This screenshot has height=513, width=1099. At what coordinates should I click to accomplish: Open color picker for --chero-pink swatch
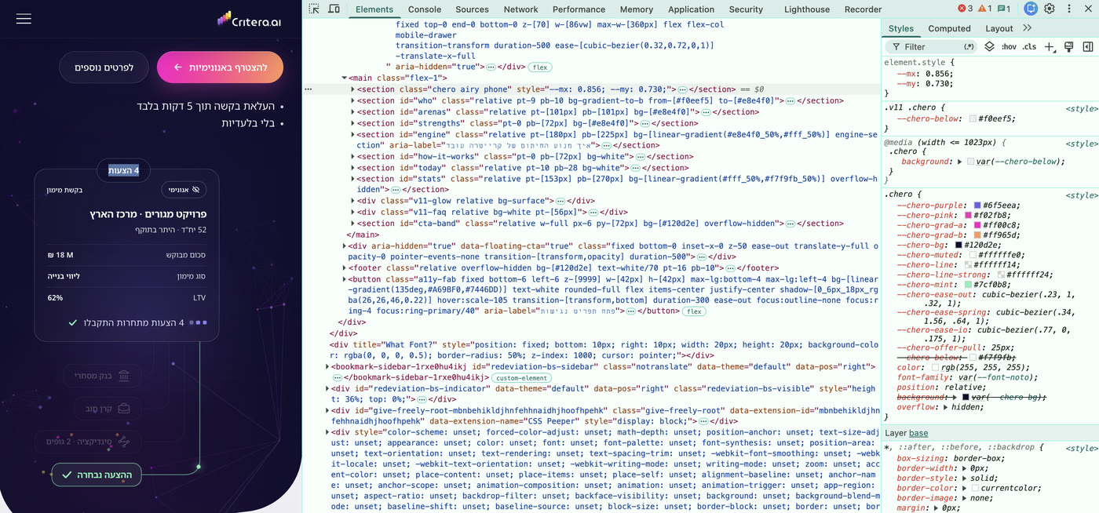(x=969, y=216)
